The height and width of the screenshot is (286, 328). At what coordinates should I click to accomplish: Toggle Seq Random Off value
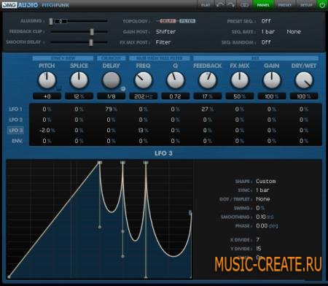point(266,42)
